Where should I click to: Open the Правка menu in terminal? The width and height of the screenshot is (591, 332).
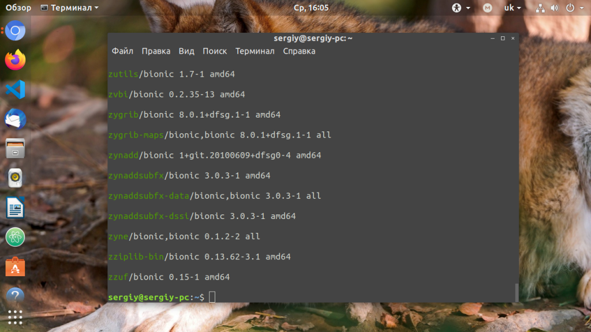coord(156,51)
